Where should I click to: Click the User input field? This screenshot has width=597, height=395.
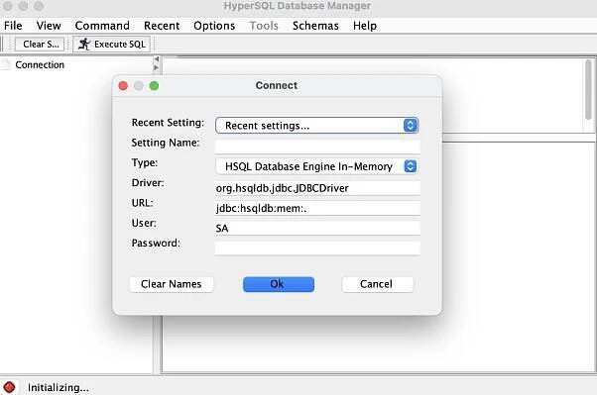click(317, 228)
